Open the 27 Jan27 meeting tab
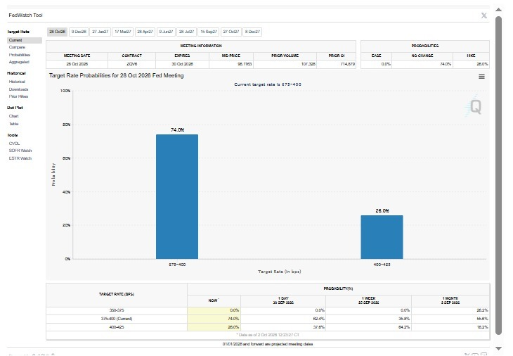Screen dimensions: 513x356 pos(100,32)
